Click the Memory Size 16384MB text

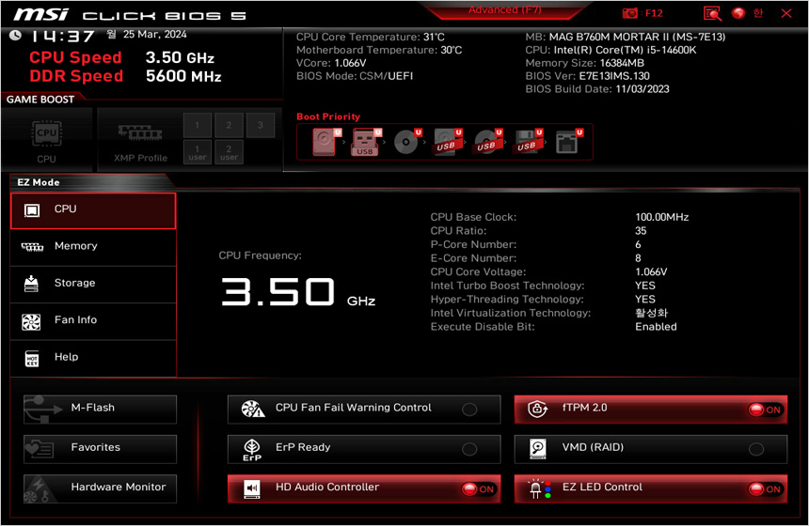click(x=584, y=63)
